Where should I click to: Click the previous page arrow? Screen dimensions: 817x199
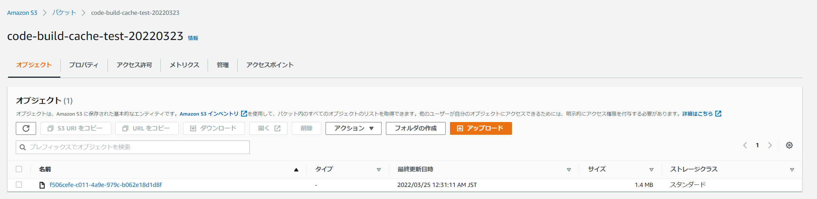tap(745, 145)
